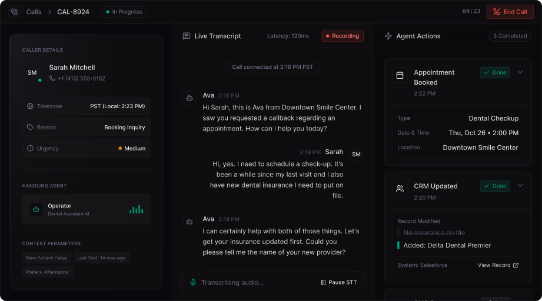542x301 pixels.
Task: Click the tag icon in Reason row
Action: click(30, 128)
